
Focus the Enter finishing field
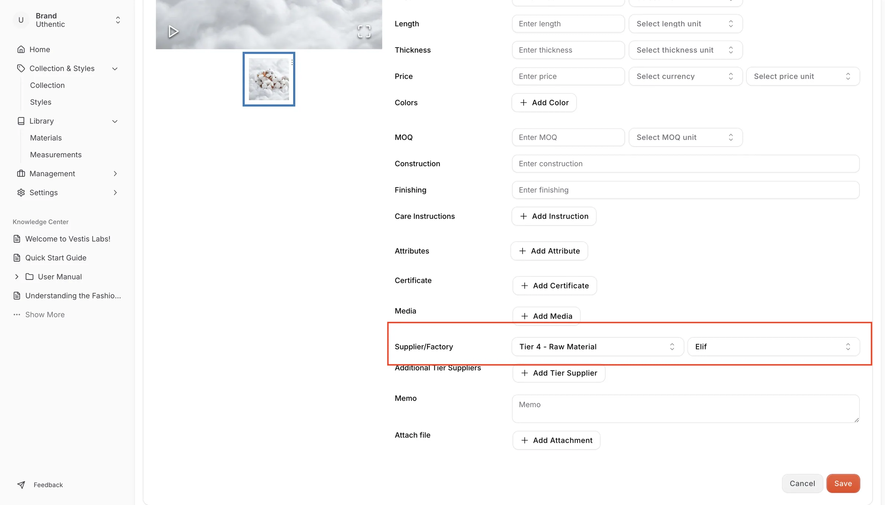coord(686,190)
